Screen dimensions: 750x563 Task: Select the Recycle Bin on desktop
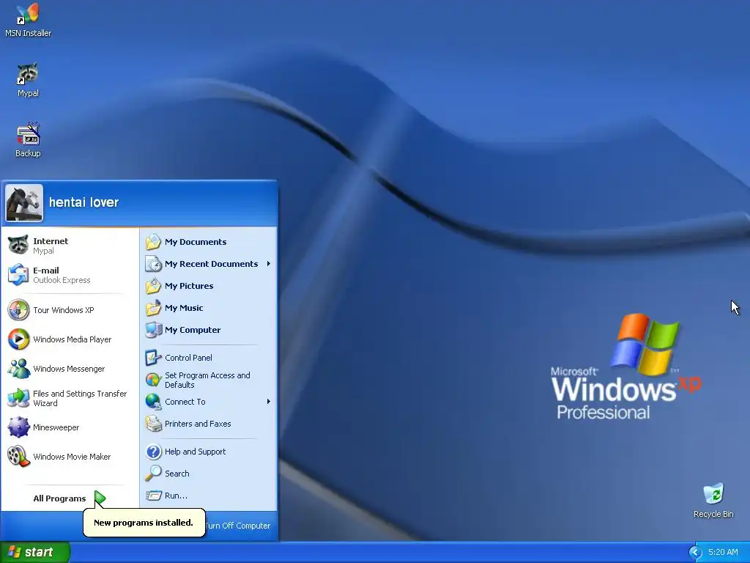pos(713,500)
